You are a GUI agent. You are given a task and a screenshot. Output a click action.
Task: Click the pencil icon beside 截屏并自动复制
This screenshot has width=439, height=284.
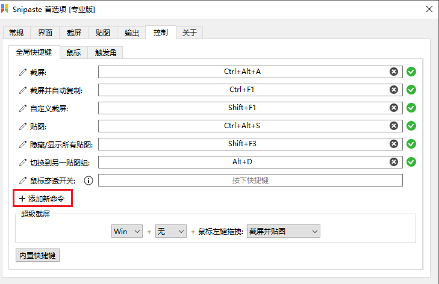coord(23,90)
